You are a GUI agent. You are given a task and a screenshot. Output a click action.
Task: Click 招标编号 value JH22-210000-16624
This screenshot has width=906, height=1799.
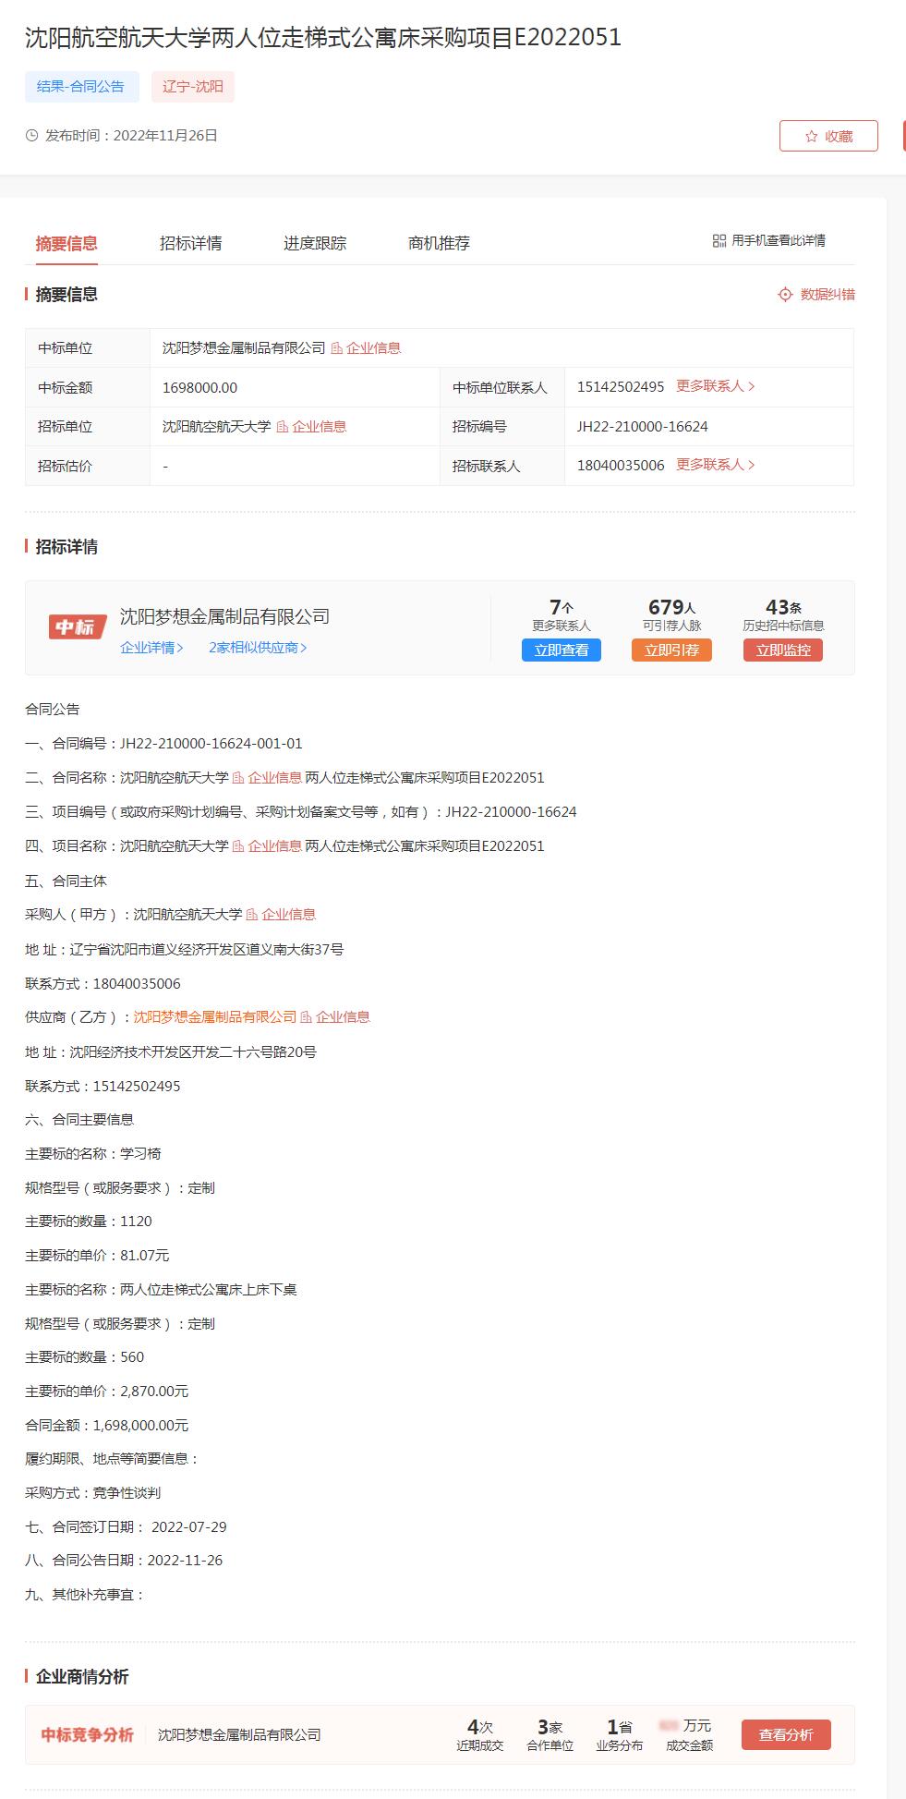tap(643, 427)
